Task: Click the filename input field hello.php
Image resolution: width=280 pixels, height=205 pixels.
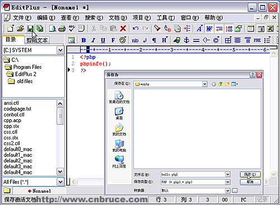Action: pyautogui.click(x=193, y=174)
